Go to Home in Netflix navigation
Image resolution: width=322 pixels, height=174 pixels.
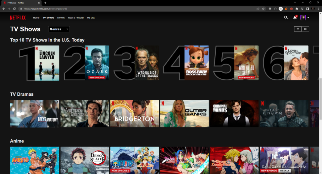click(x=36, y=18)
